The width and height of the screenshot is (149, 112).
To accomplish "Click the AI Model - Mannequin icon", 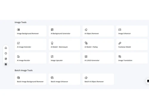I will (52, 43).
